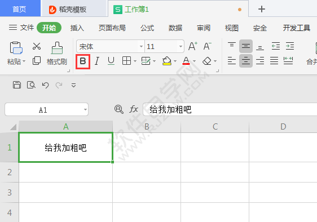The width and height of the screenshot is (317, 222).
Task: Apply yellow fill color
Action: click(x=166, y=61)
